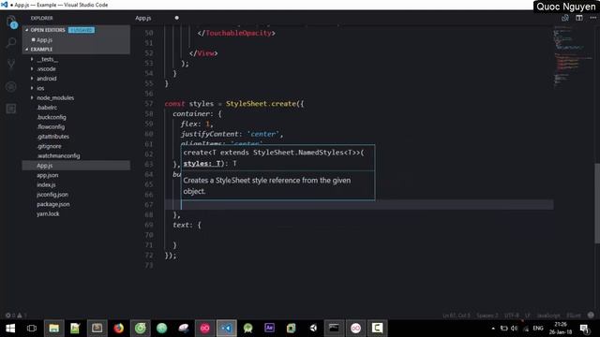Image resolution: width=600 pixels, height=337 pixels.
Task: Switch to the App.js editor tab
Action: click(x=143, y=18)
